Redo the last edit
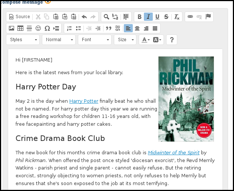The width and height of the screenshot is (234, 191). (x=93, y=17)
